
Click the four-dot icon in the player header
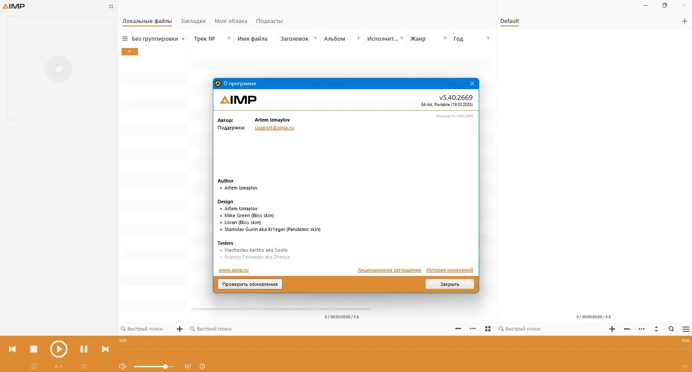click(111, 6)
